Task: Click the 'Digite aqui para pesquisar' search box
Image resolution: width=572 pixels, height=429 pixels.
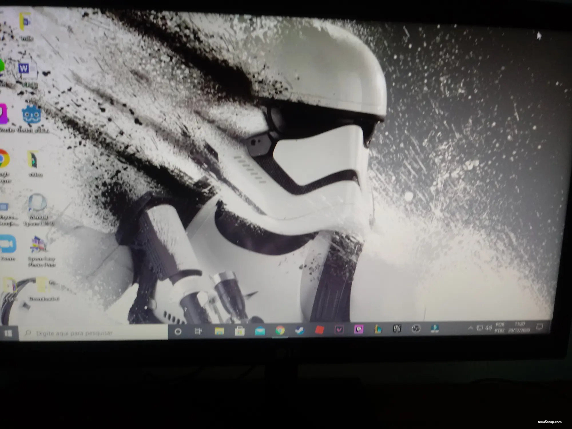Action: pos(94,333)
